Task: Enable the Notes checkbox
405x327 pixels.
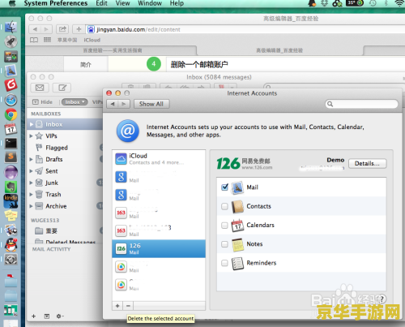Action: click(224, 244)
